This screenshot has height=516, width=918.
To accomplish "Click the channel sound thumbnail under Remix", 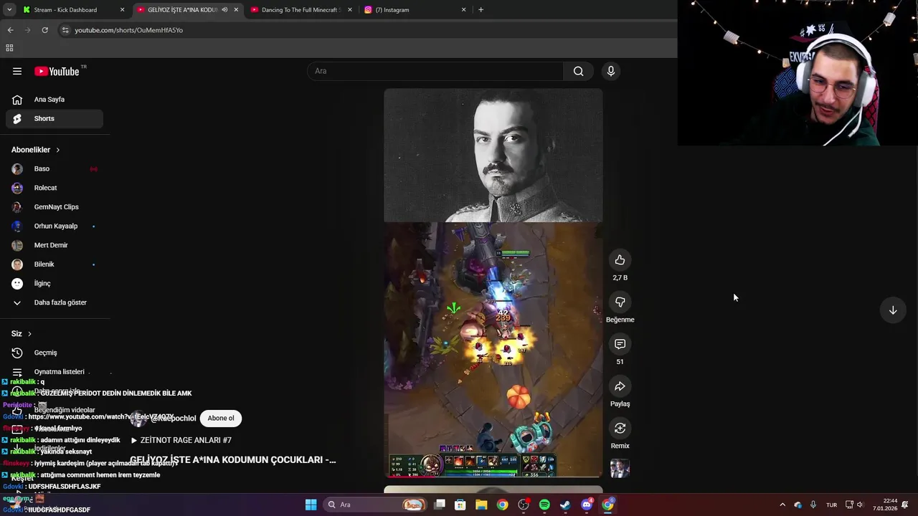I will click(x=620, y=469).
